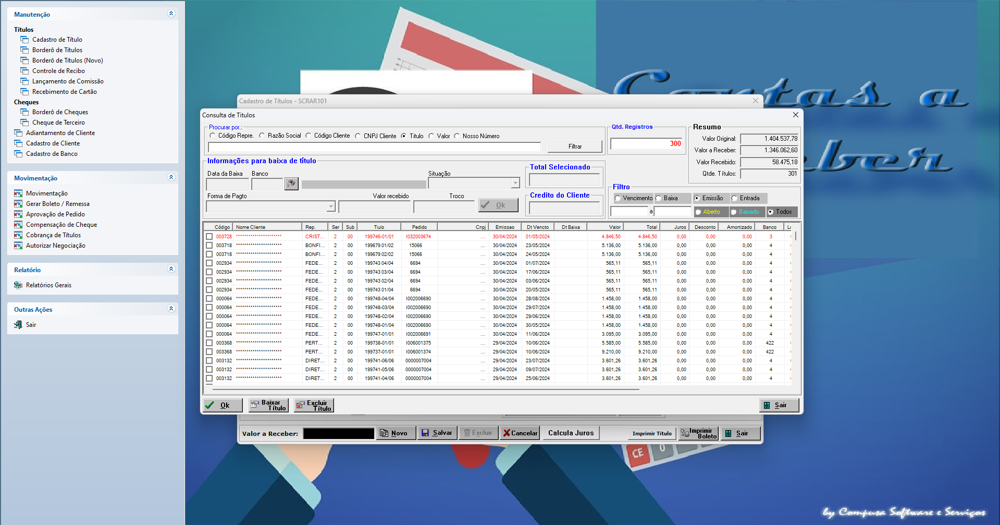Click the vertical scrollbar of the titles grid
The height and width of the screenshot is (525, 1000).
pos(796,236)
